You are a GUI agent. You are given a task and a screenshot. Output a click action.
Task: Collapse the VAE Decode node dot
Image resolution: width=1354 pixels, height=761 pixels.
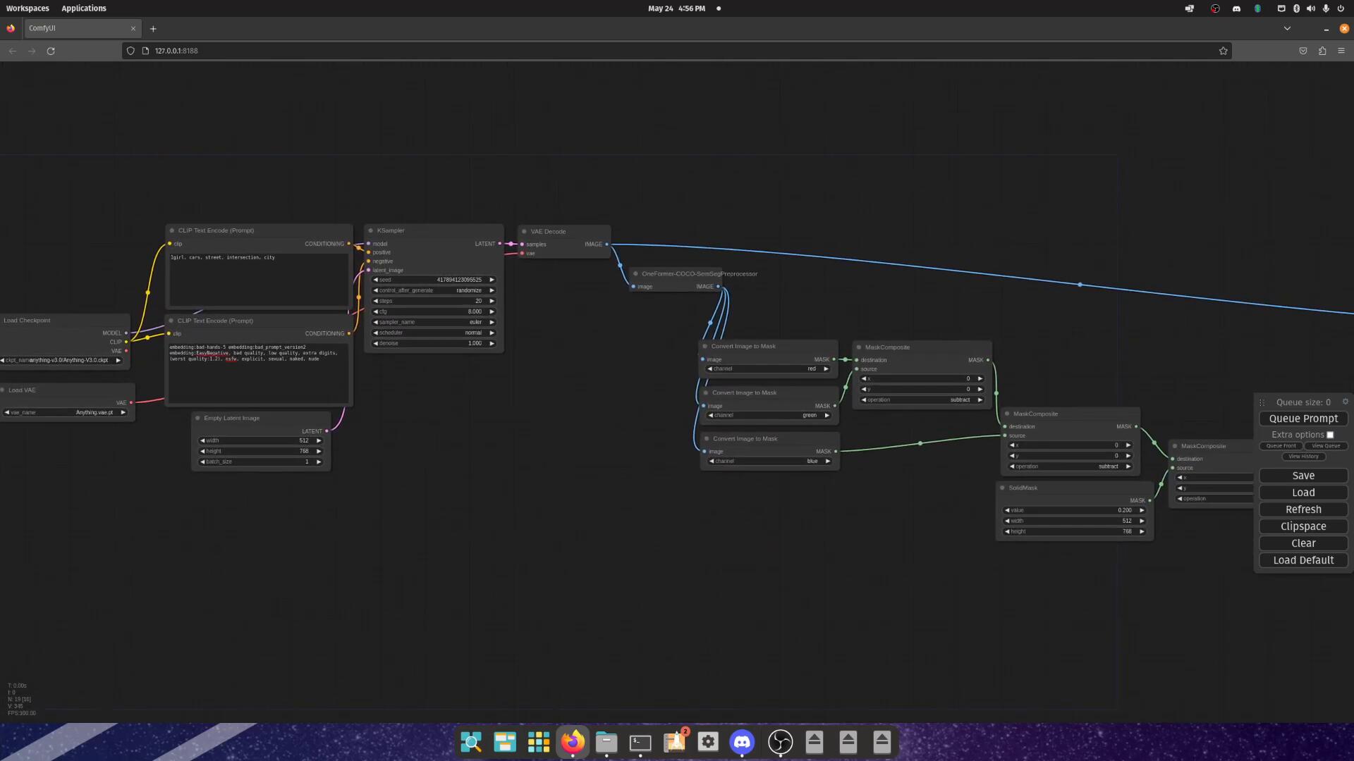tap(524, 231)
